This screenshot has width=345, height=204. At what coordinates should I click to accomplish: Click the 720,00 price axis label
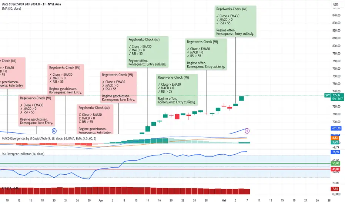336,106
